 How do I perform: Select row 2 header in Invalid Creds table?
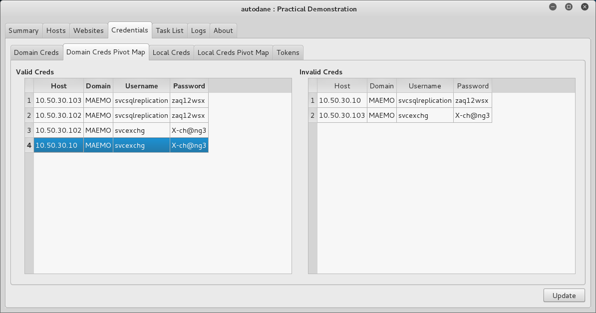(x=312, y=115)
